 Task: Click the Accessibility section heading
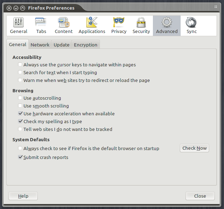[27, 57]
